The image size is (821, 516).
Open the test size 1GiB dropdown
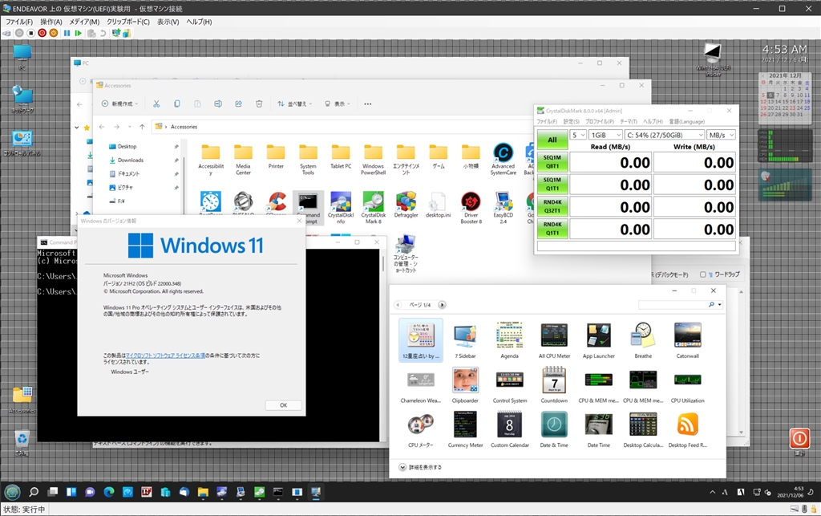pyautogui.click(x=605, y=135)
